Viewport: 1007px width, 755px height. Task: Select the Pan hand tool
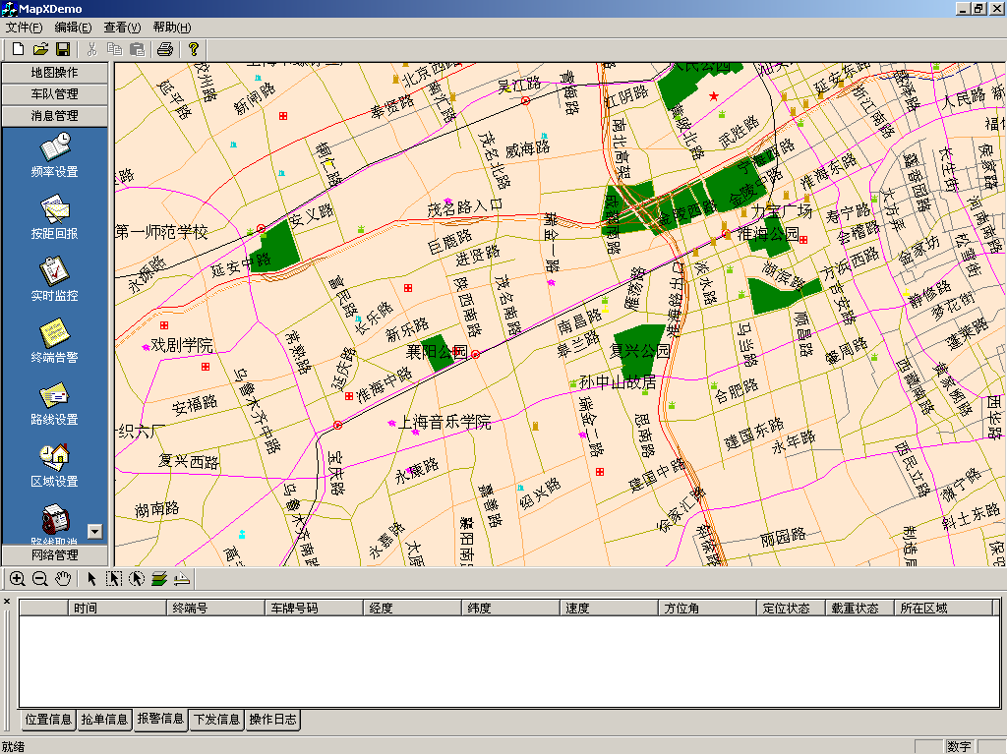(x=62, y=579)
